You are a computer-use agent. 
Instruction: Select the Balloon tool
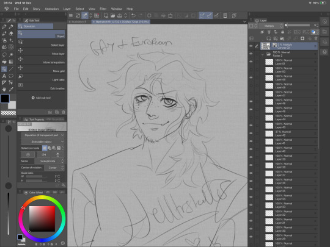pyautogui.click(x=11, y=76)
